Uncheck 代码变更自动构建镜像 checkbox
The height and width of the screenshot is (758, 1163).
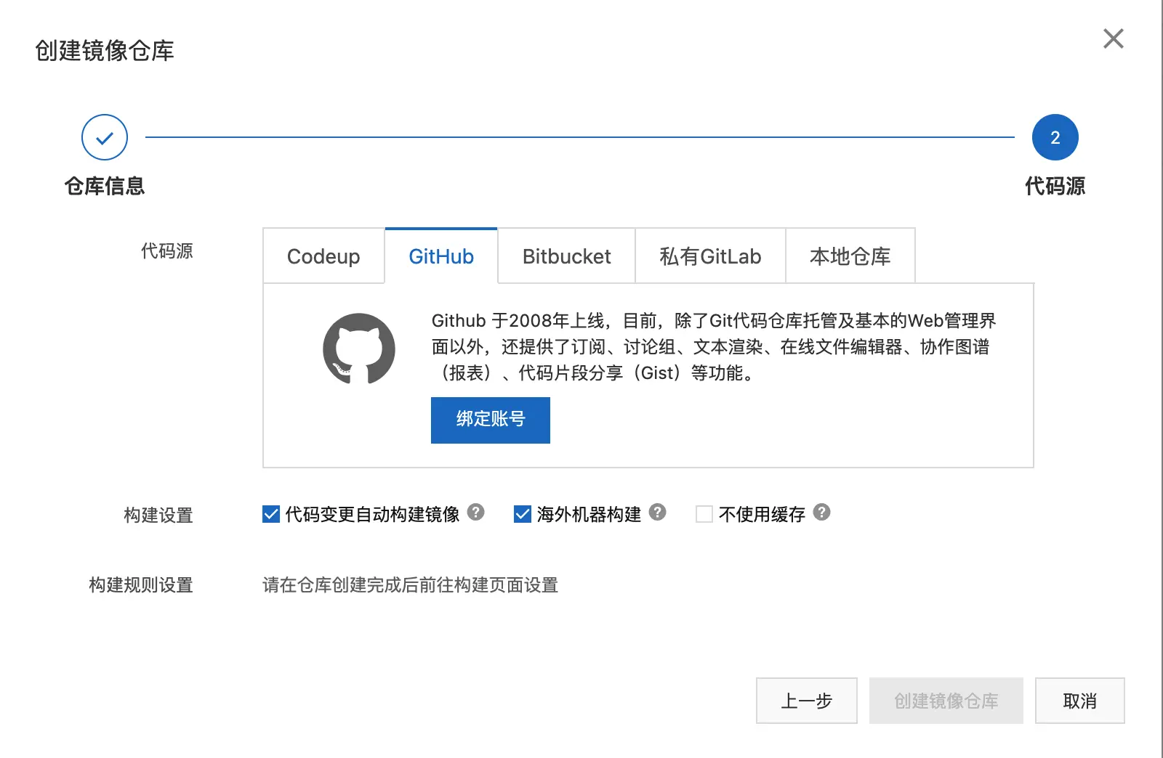tap(270, 514)
